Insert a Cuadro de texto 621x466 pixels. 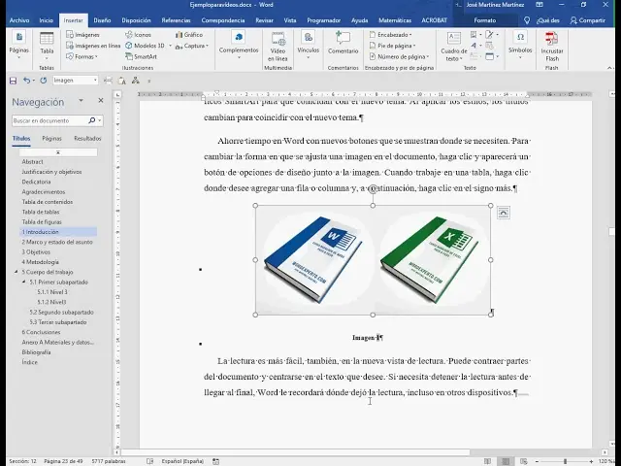453,47
